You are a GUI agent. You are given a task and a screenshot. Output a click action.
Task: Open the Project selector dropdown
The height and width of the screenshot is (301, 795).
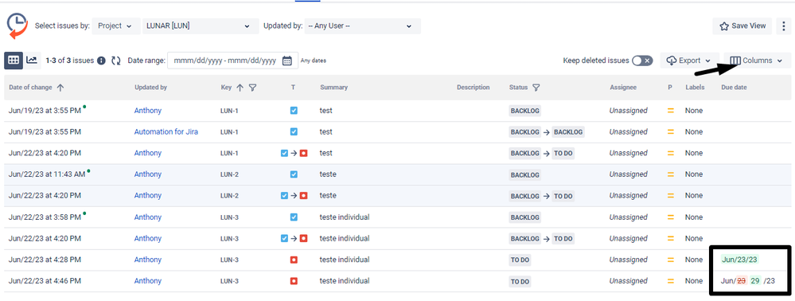pos(116,26)
